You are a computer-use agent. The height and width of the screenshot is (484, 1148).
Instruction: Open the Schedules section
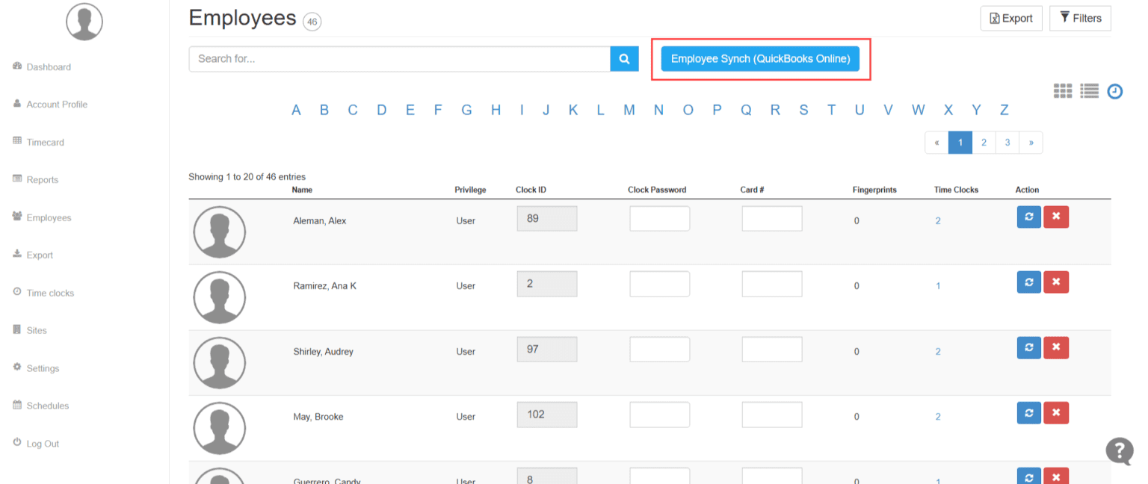click(47, 406)
